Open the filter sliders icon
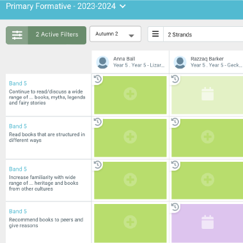Screen dimensions: 243x243 point(17,35)
